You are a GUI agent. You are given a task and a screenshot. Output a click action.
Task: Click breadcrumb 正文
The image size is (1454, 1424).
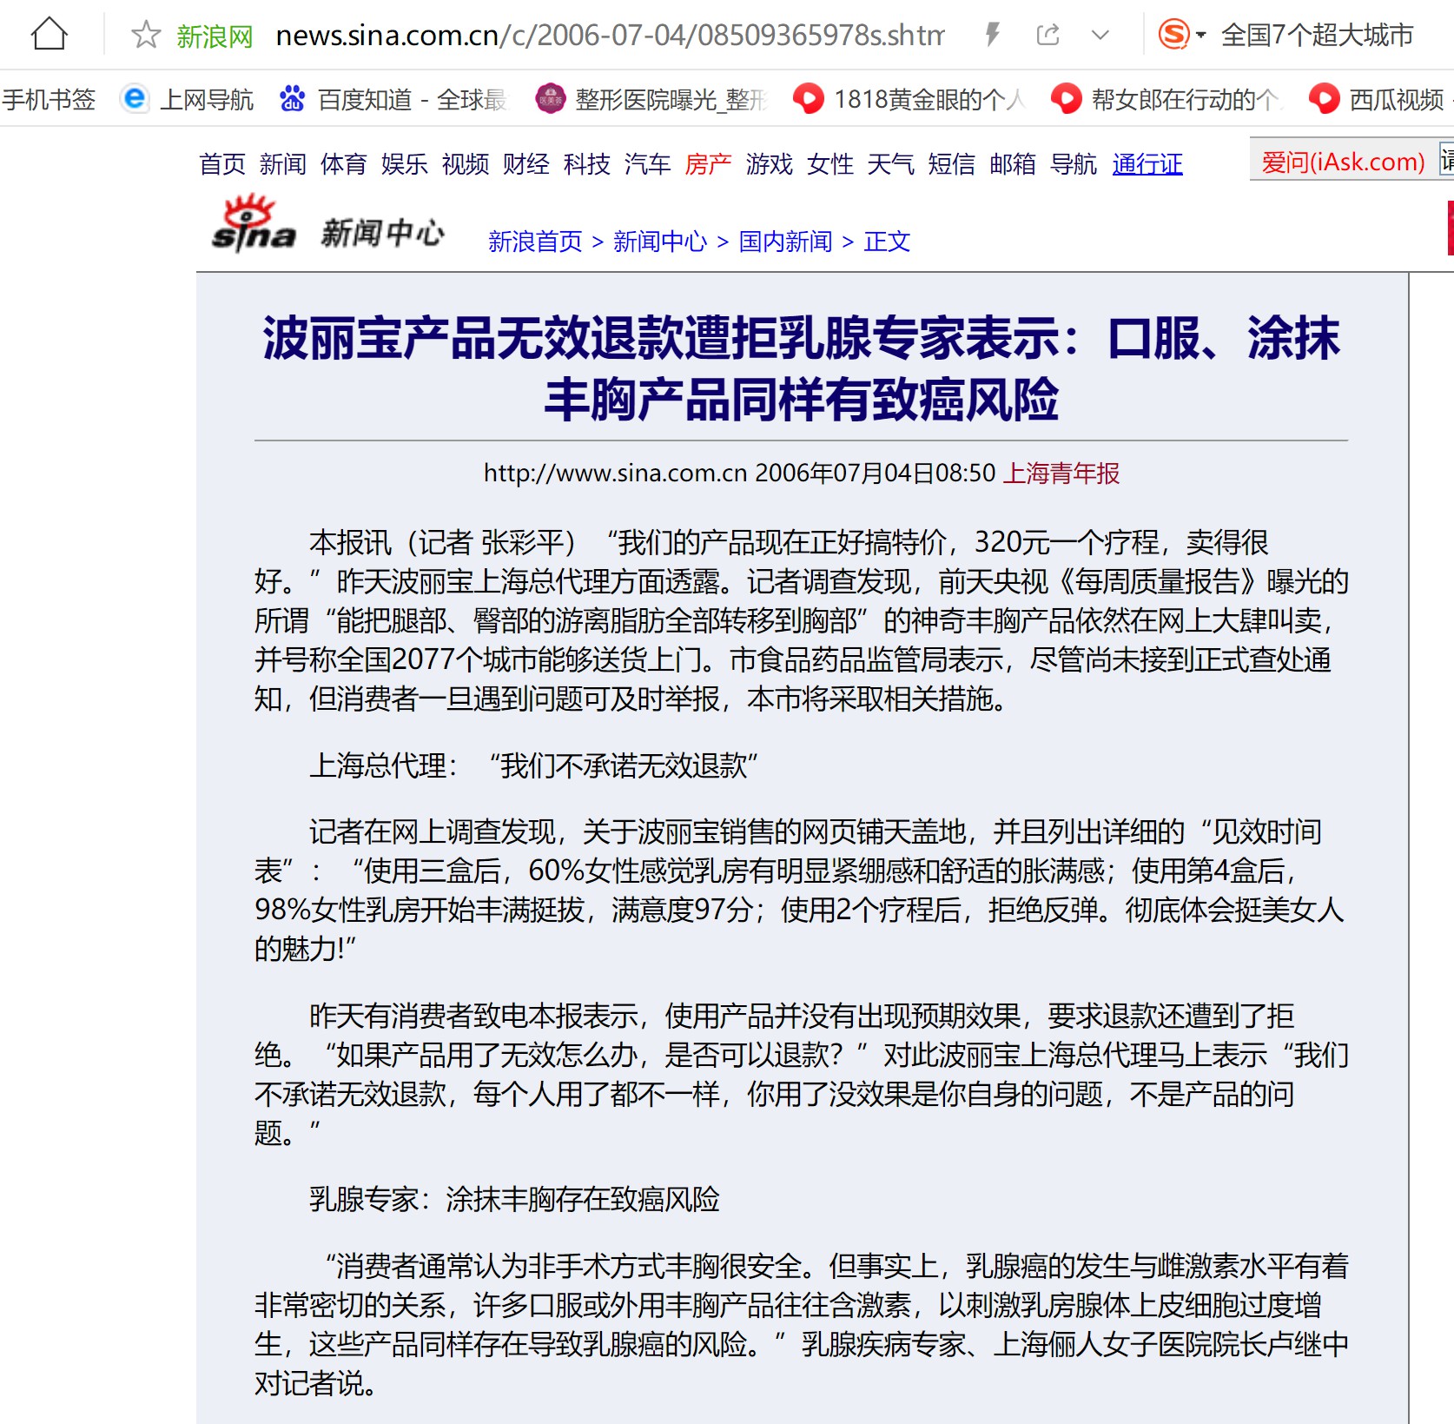tap(887, 242)
